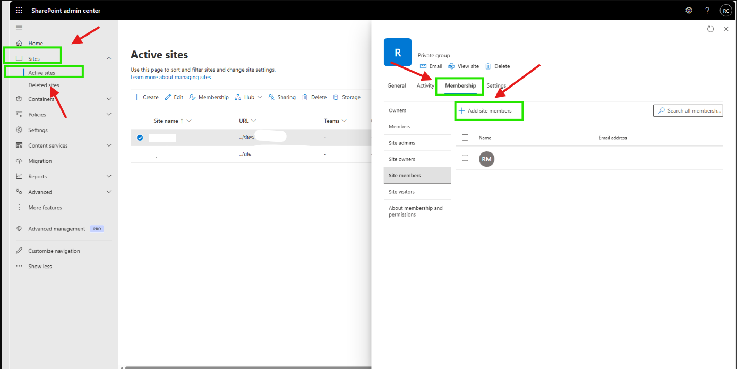This screenshot has width=737, height=369.
Task: Click the Settings gear icon in sidebar
Action: click(x=19, y=130)
